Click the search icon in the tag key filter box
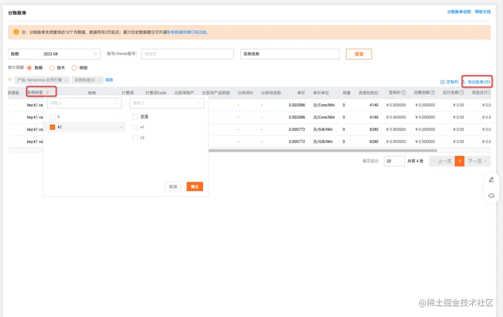Viewport: 503px width, 317px height. pyautogui.click(x=117, y=103)
